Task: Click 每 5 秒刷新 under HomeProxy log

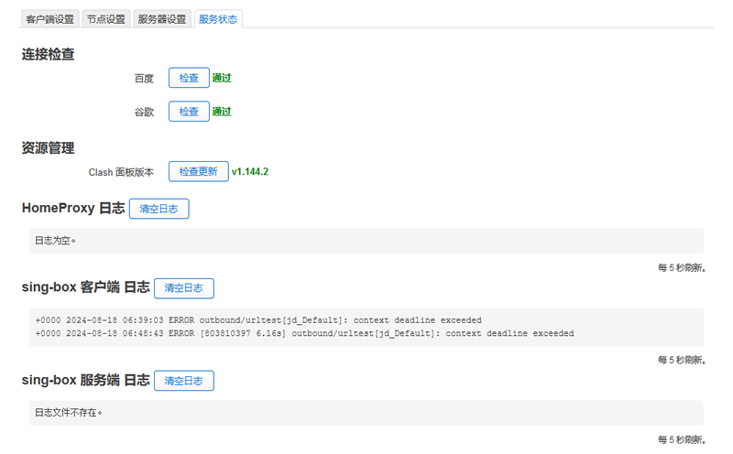Action: pos(682,267)
